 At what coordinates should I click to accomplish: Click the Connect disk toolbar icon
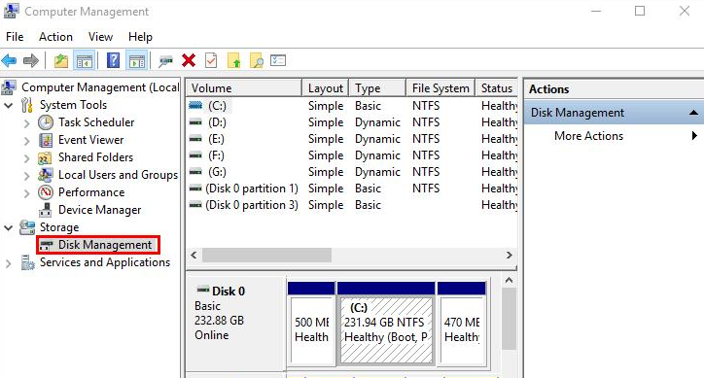coord(165,61)
